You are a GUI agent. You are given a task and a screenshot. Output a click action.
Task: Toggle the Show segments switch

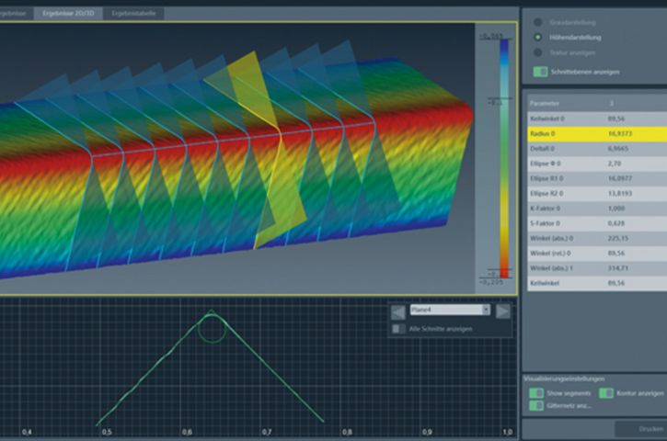tap(536, 393)
